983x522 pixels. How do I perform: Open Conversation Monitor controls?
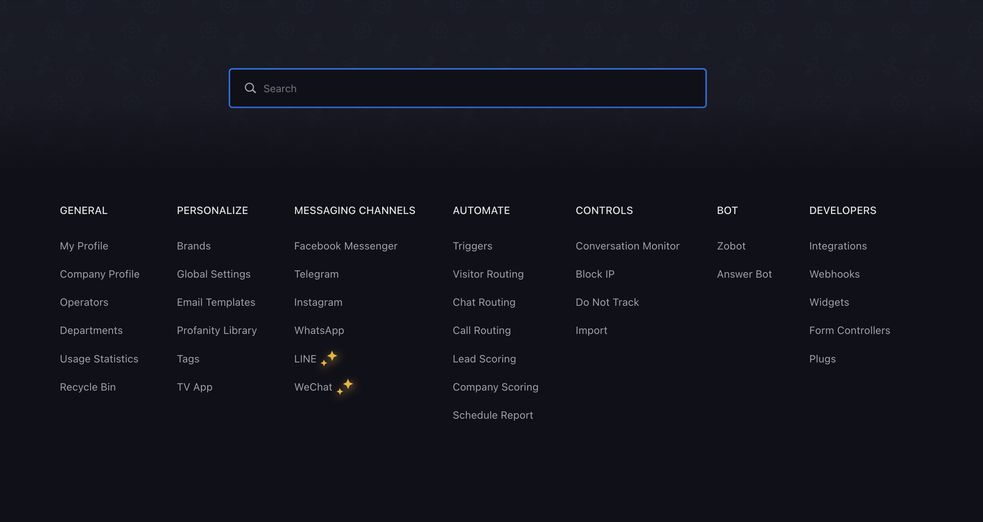click(627, 246)
